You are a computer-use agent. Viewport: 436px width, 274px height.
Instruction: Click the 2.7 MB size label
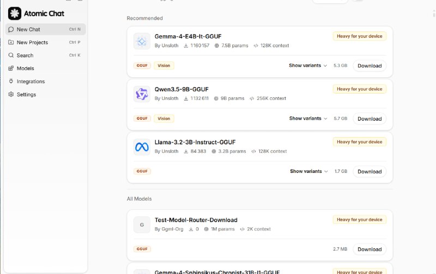point(340,249)
